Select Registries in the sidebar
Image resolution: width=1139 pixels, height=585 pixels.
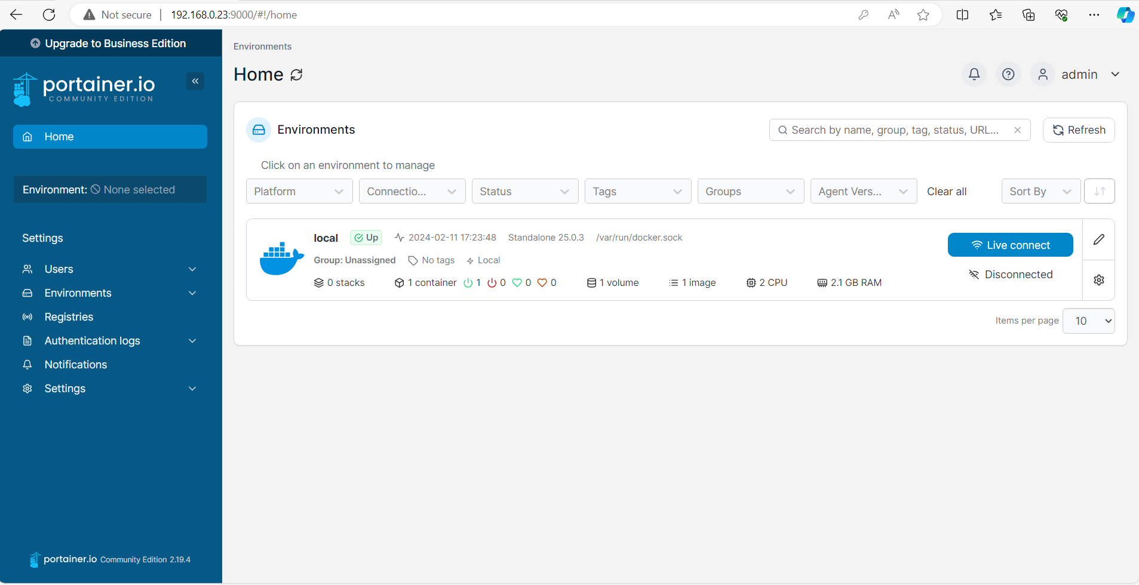tap(68, 316)
